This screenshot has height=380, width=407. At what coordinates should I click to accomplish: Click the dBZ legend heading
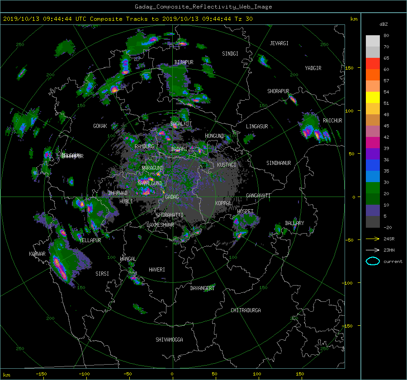coord(383,24)
